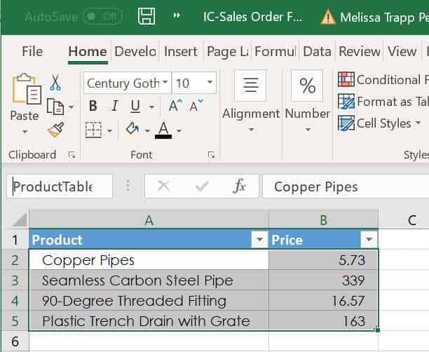Increase font size with larger A icon
Viewport: 429px width, 352px height.
click(175, 106)
